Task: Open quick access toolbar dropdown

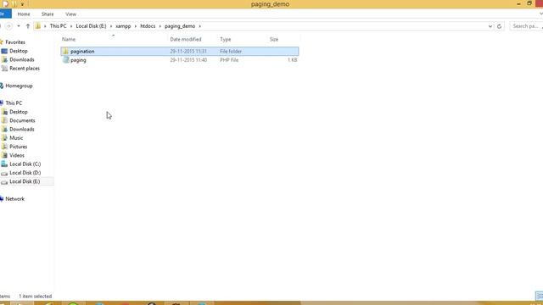Action: [x=22, y=4]
